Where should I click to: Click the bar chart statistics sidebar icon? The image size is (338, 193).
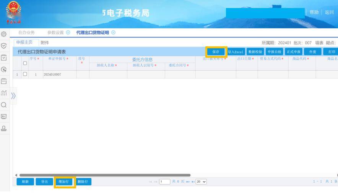coord(4,93)
